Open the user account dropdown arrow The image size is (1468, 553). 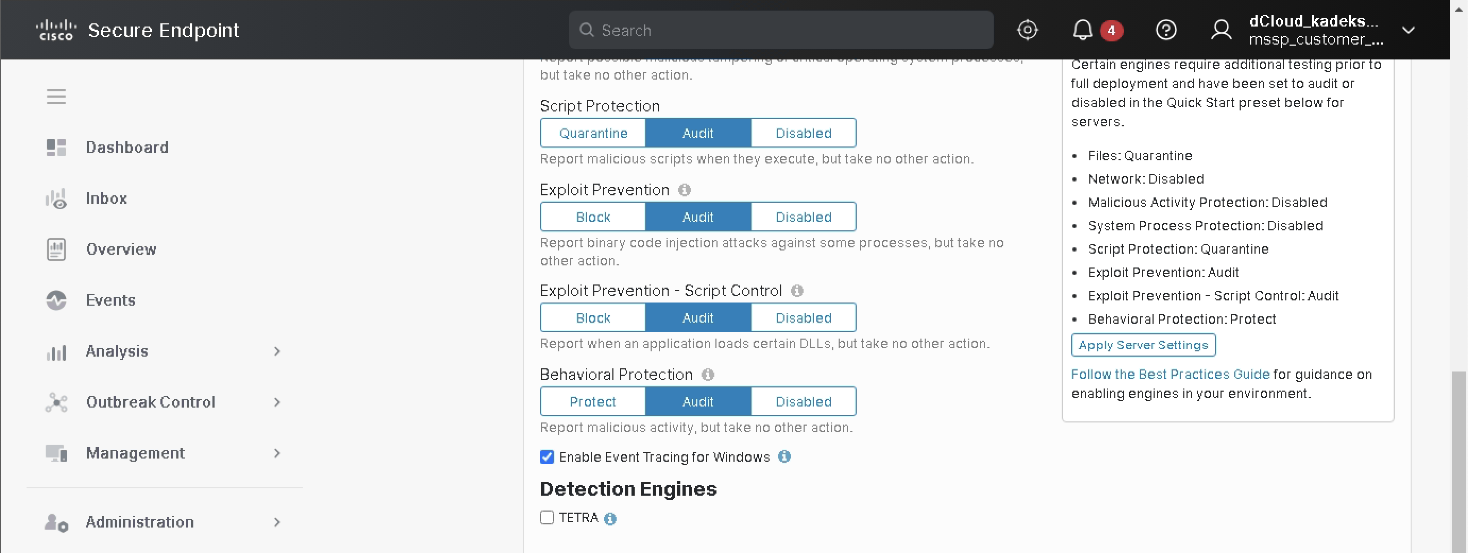1407,30
